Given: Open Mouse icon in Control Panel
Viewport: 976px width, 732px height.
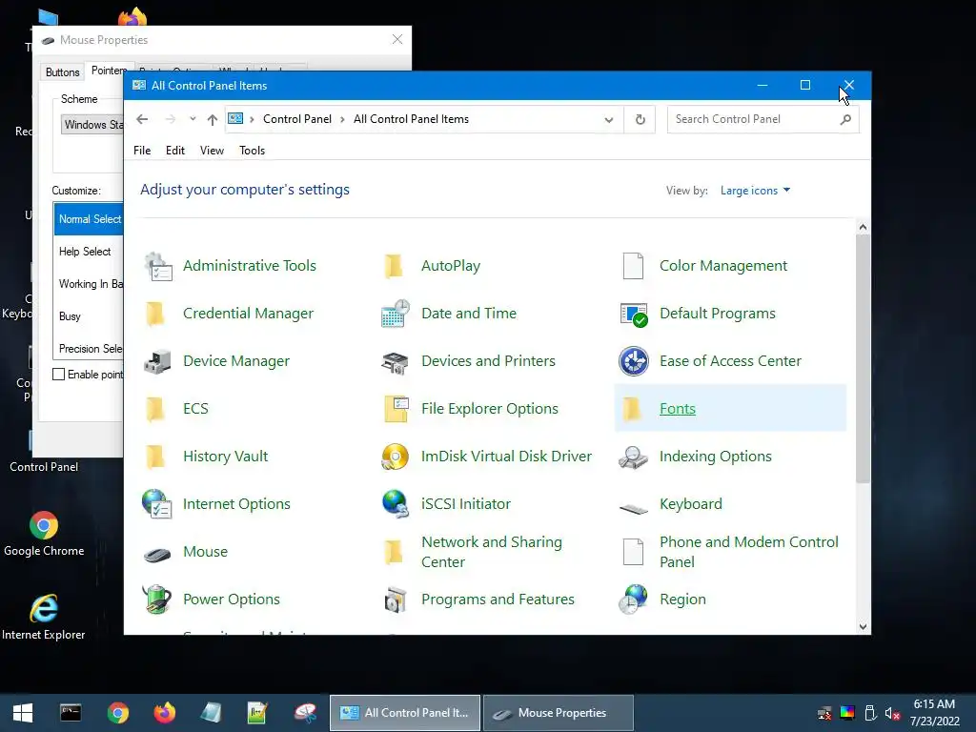Looking at the screenshot, I should (x=157, y=554).
